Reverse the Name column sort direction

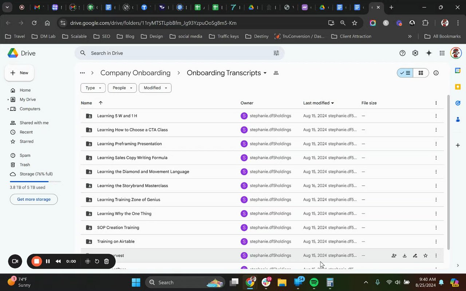pos(101,103)
